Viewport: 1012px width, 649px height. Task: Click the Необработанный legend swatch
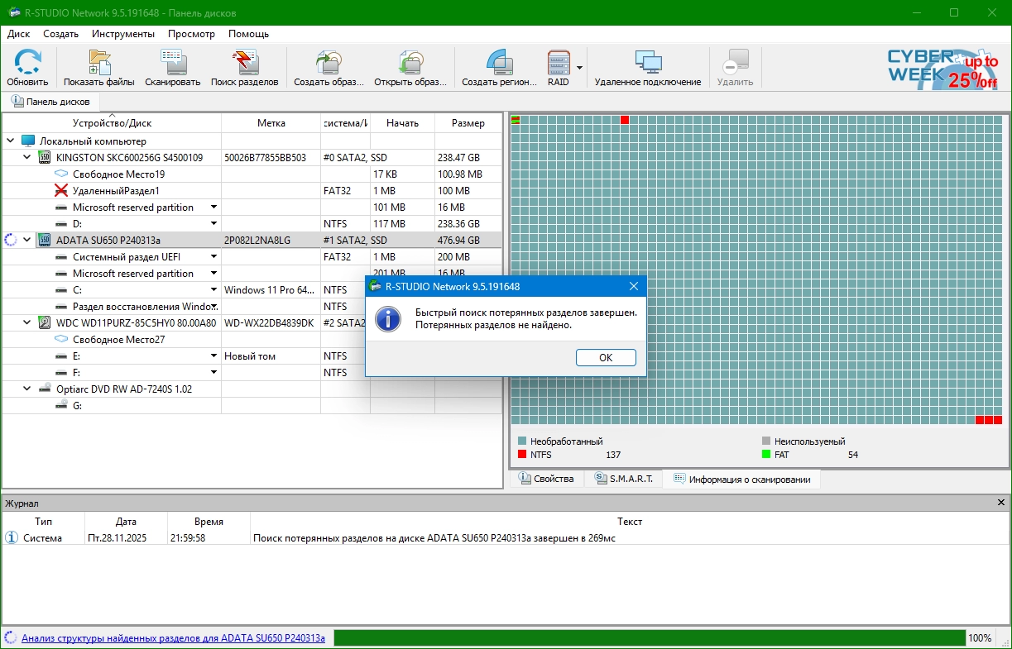522,441
